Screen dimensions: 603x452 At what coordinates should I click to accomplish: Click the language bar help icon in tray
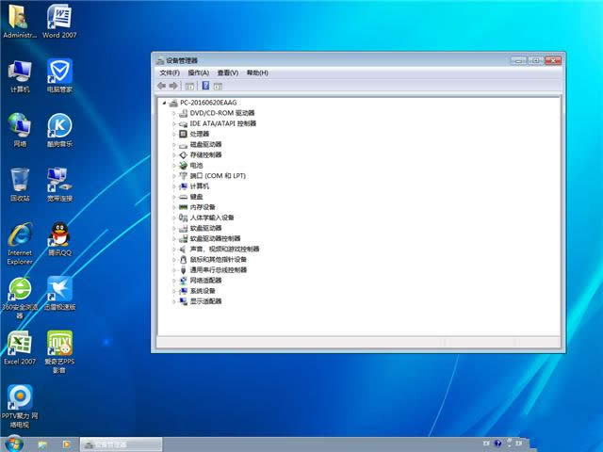tap(497, 444)
